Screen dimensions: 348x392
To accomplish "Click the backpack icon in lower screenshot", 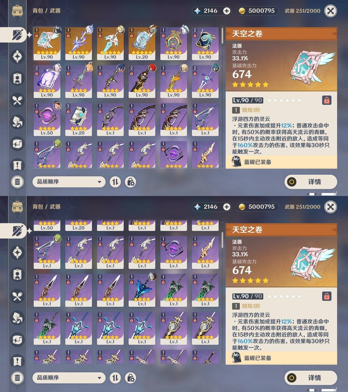I will 17,207.
